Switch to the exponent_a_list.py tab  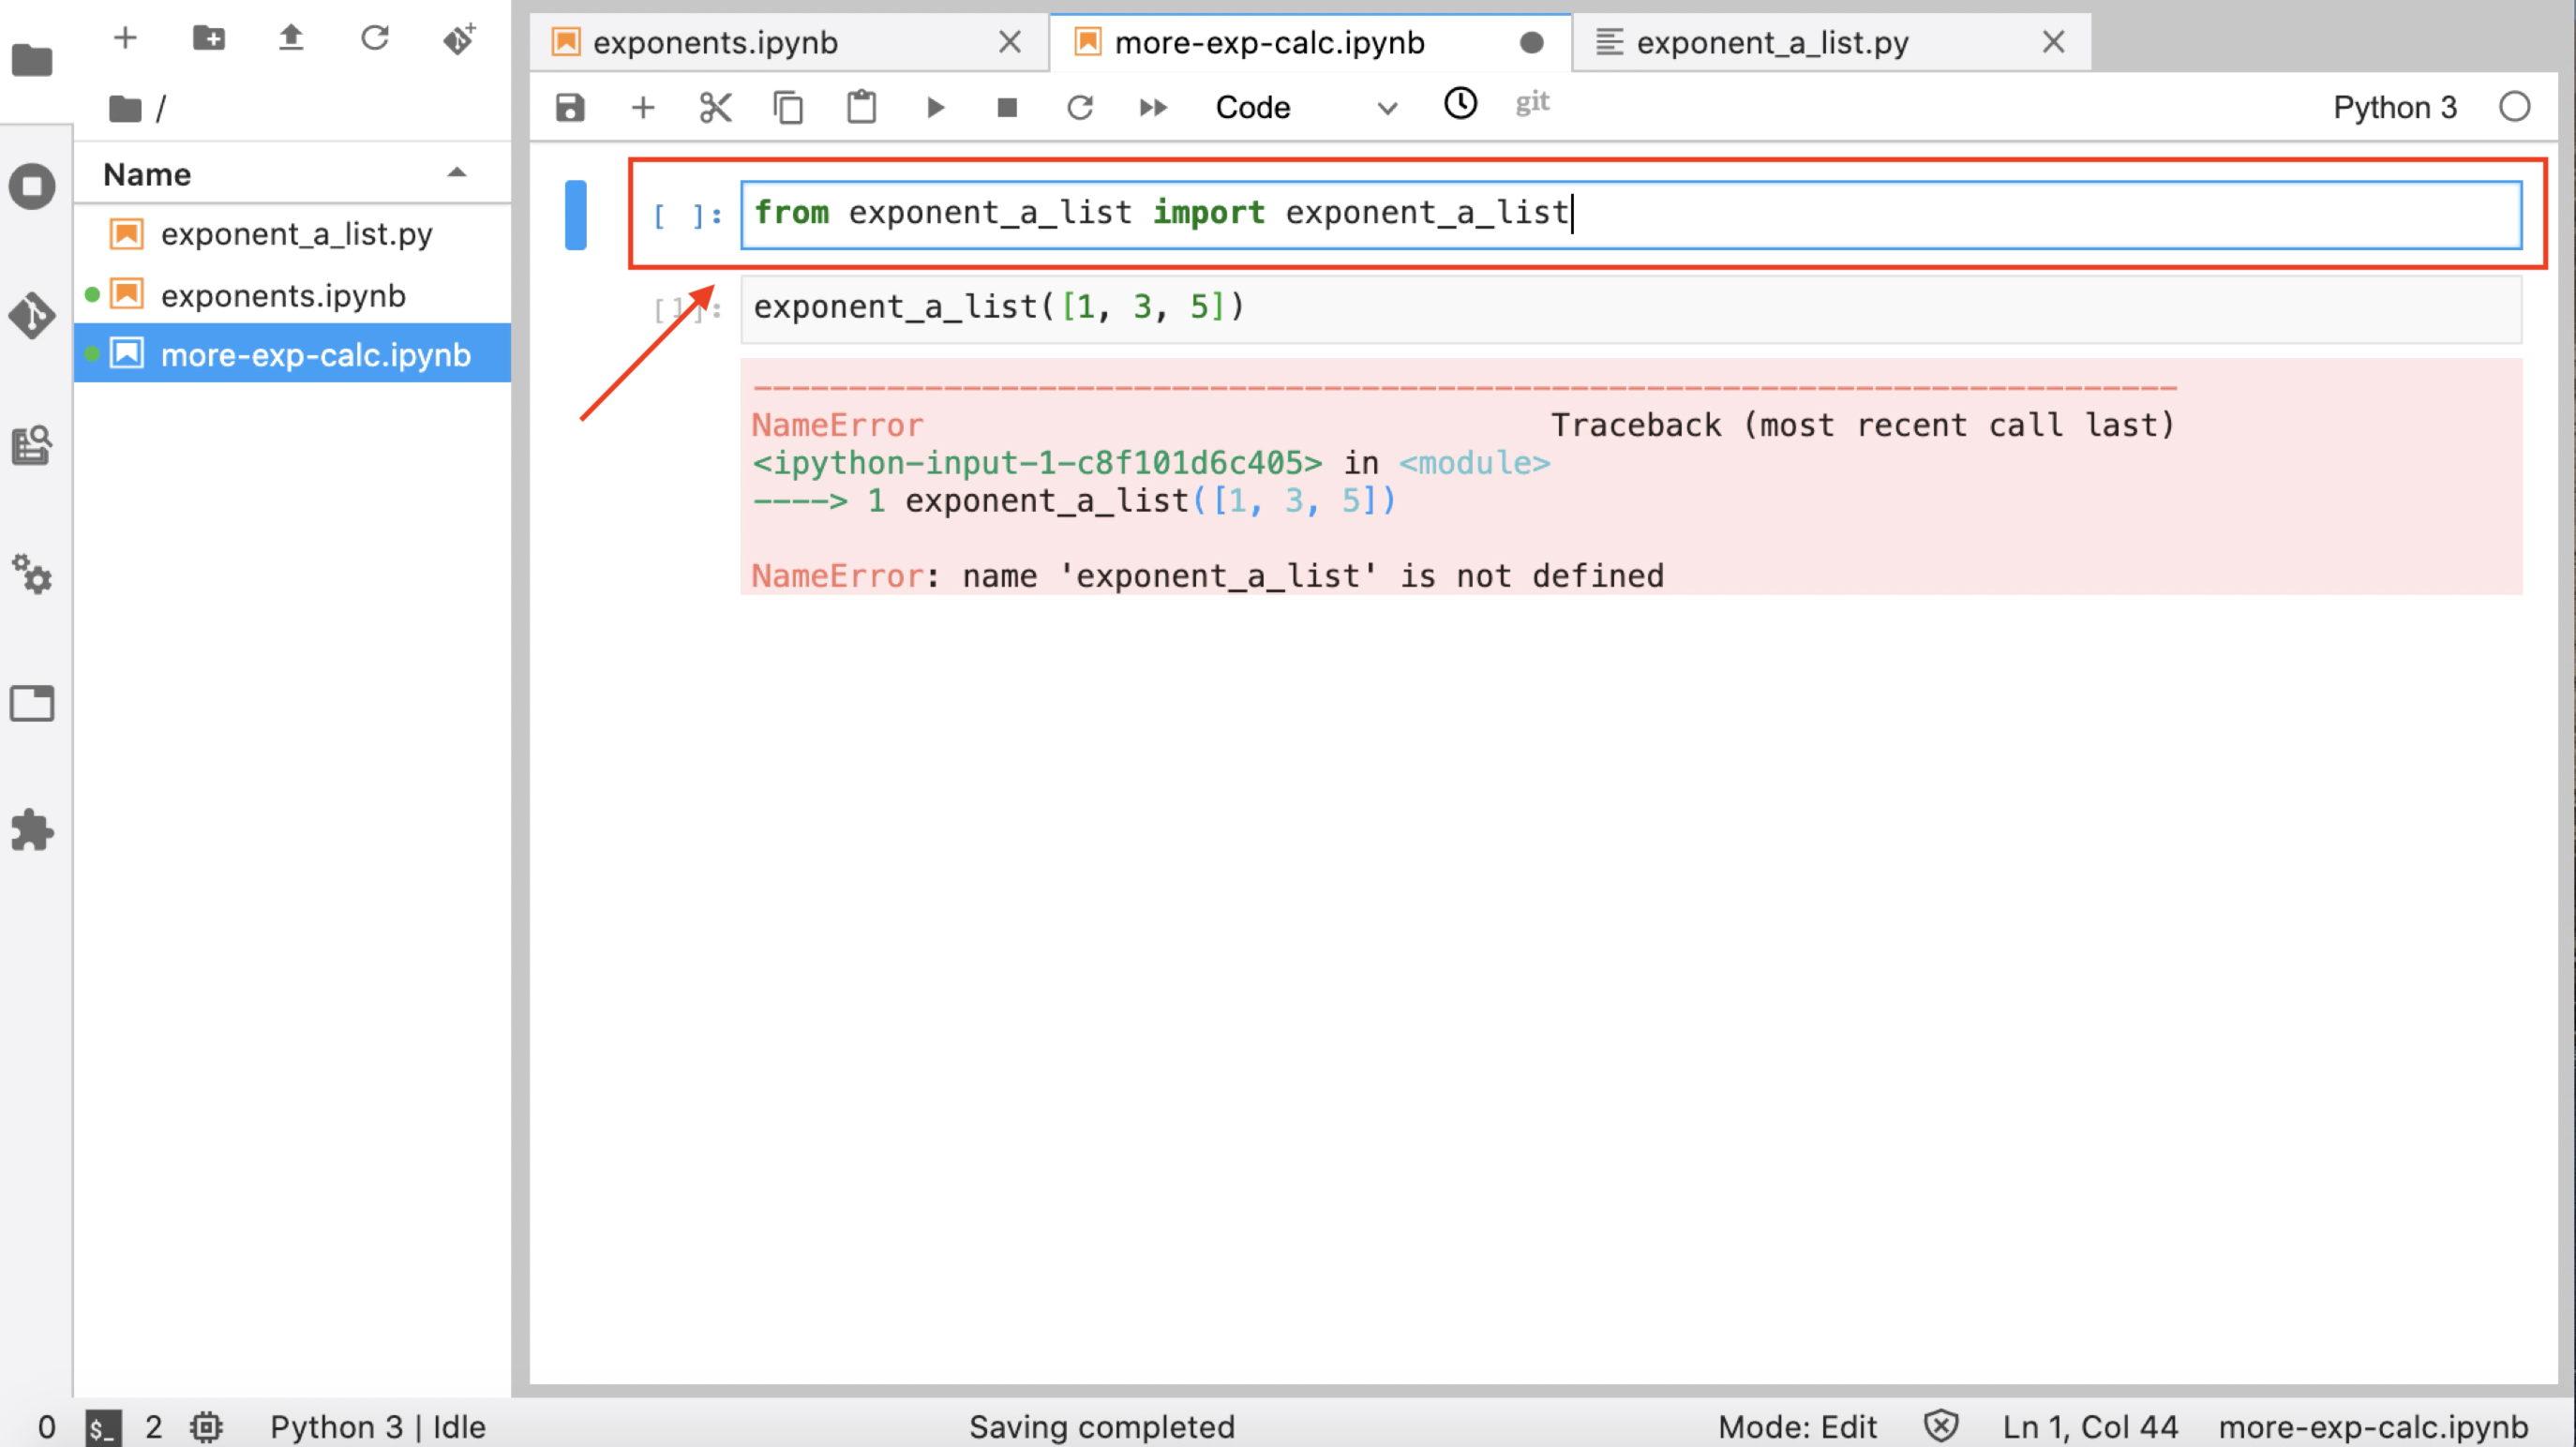1772,43
